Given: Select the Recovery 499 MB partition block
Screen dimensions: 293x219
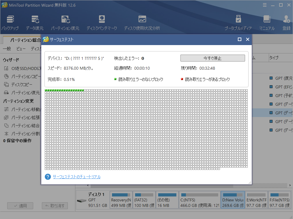Looking at the screenshot, I should click(121, 200).
